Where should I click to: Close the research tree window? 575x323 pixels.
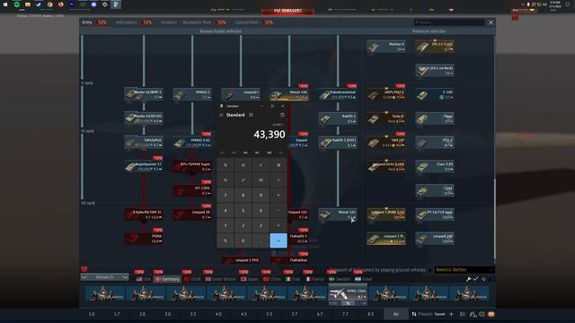[x=491, y=22]
